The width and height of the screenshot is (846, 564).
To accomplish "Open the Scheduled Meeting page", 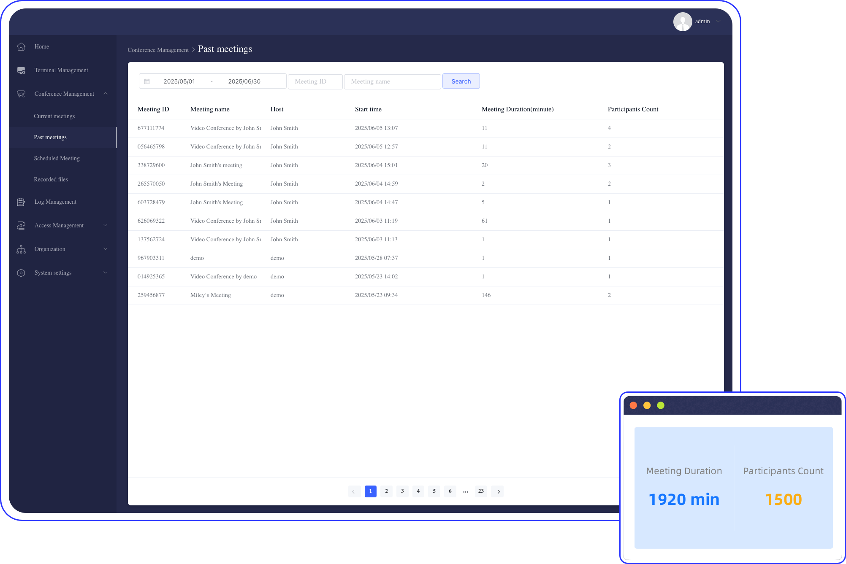I will (57, 158).
